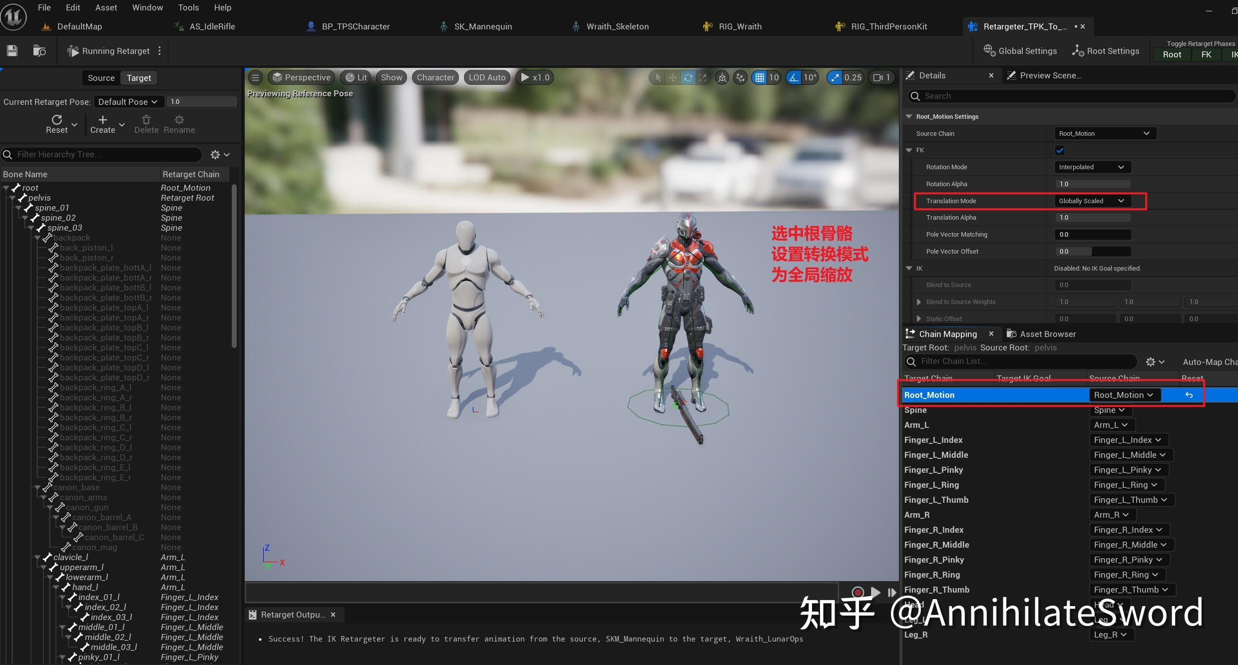This screenshot has width=1238, height=665.
Task: Save the retargeter asset
Action: tap(12, 50)
